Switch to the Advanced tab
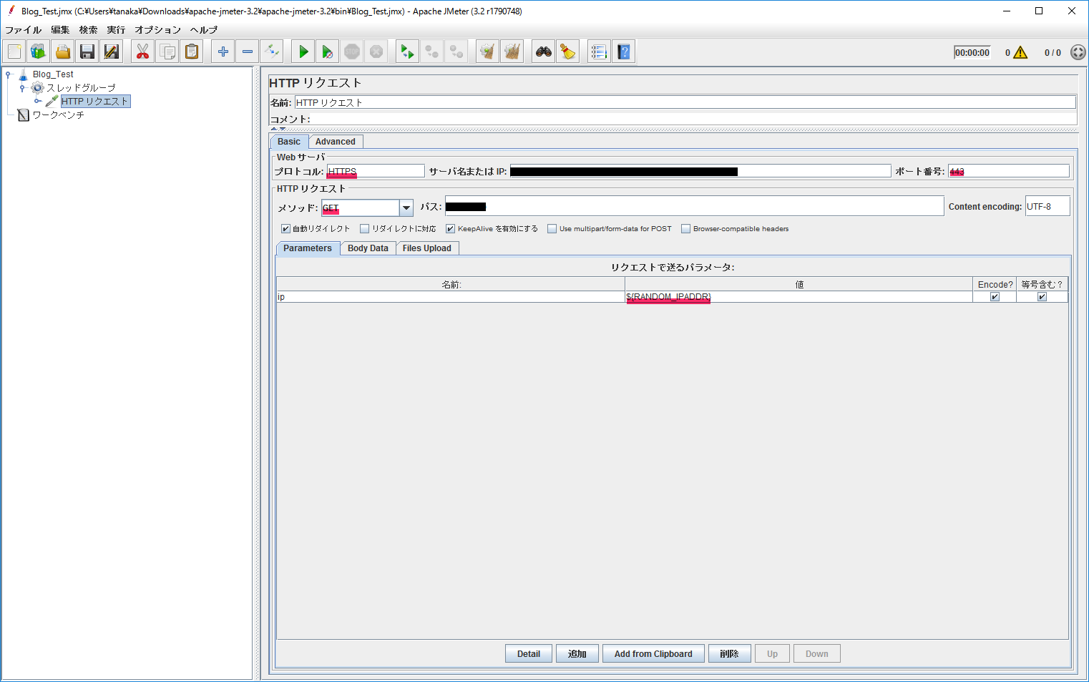Screen dimensions: 1089x682 click(x=336, y=142)
